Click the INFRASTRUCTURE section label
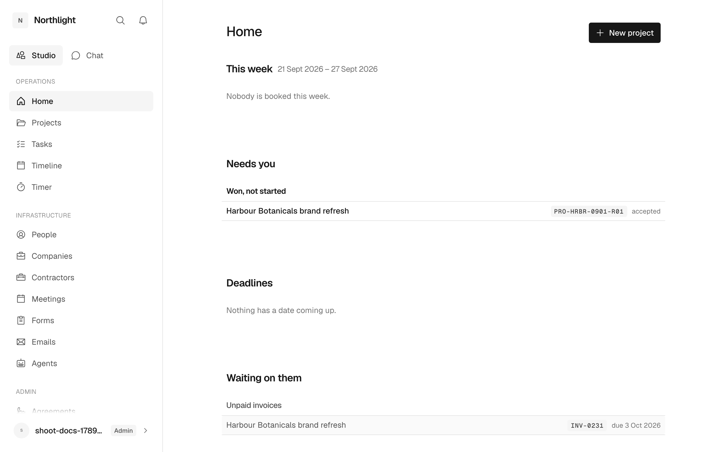This screenshot has width=724, height=452. [x=43, y=216]
